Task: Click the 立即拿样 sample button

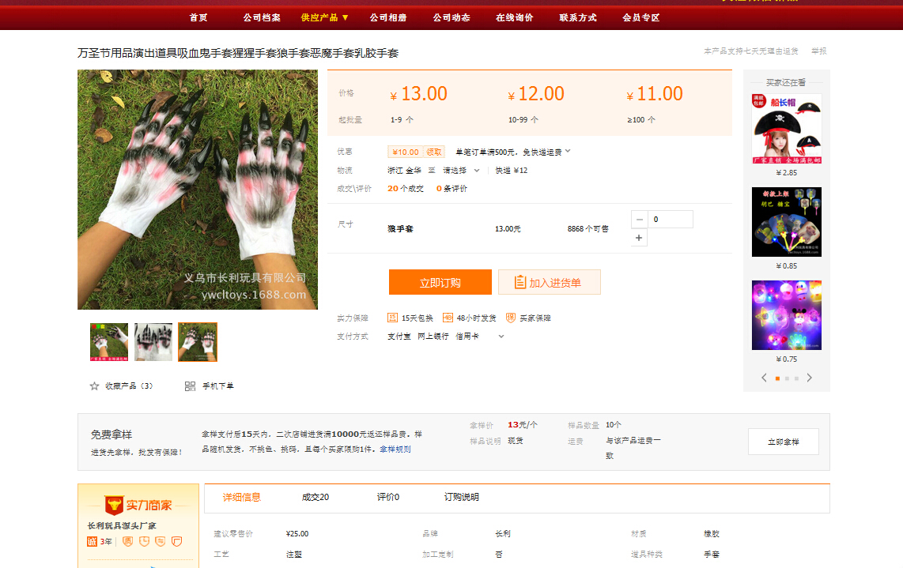Action: point(783,442)
